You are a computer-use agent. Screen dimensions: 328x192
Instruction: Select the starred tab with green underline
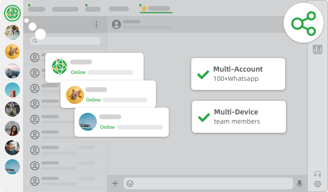156,8
